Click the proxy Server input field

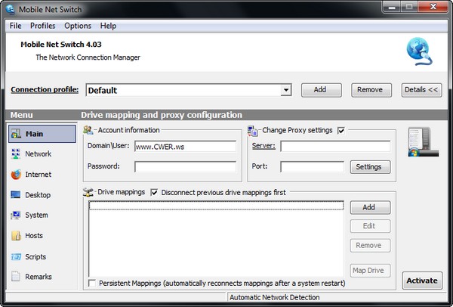click(x=335, y=147)
